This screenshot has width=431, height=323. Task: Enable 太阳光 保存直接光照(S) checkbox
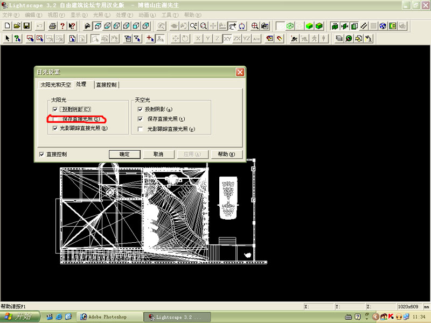tap(55, 119)
